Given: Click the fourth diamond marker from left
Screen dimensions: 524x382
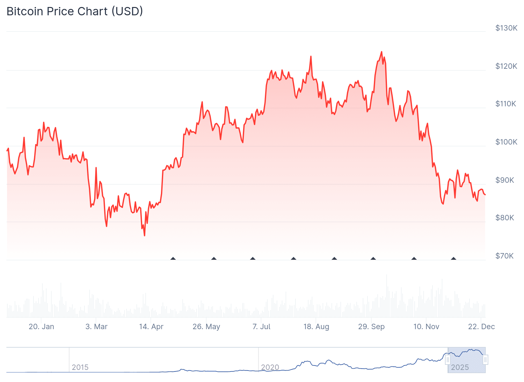Looking at the screenshot, I should coord(294,259).
